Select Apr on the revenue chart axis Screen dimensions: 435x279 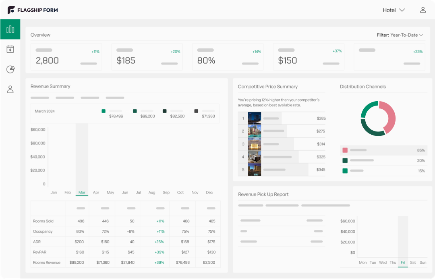96,193
